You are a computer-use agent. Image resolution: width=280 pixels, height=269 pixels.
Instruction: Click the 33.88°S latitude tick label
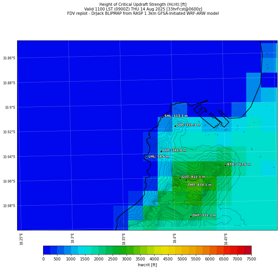click(x=9, y=83)
